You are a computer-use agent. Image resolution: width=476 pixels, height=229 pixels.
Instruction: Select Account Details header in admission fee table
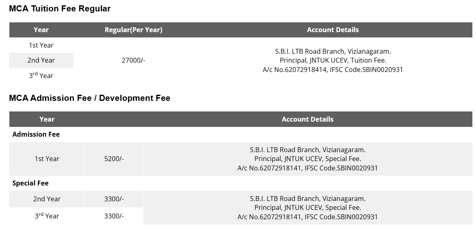pyautogui.click(x=307, y=119)
